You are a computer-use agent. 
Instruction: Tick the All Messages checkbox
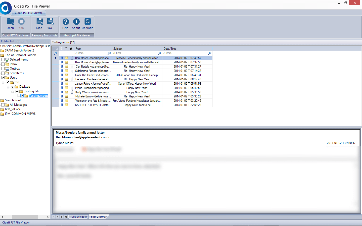tap(3, 105)
